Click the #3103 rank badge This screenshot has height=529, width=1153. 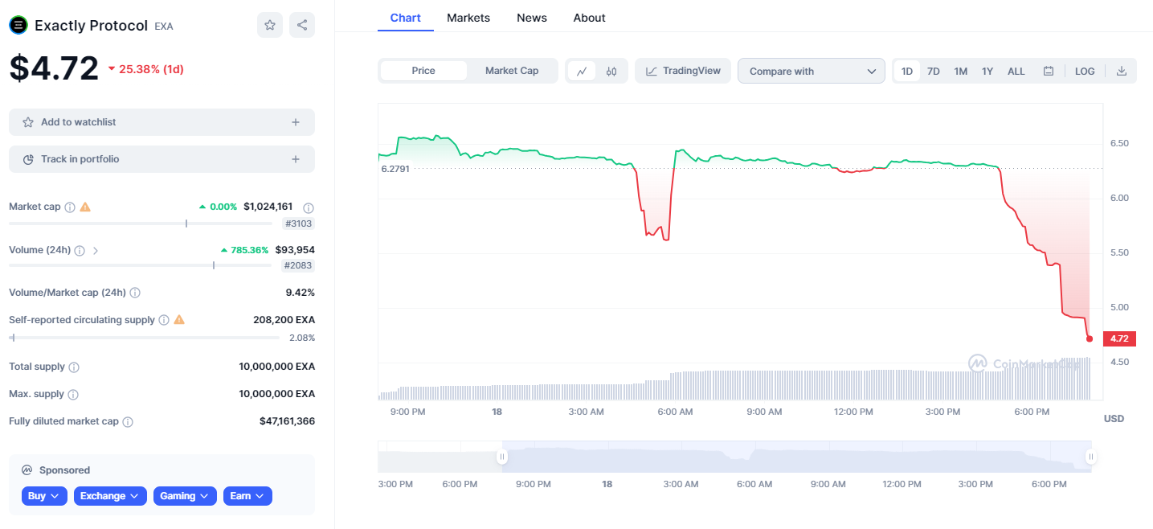point(299,223)
